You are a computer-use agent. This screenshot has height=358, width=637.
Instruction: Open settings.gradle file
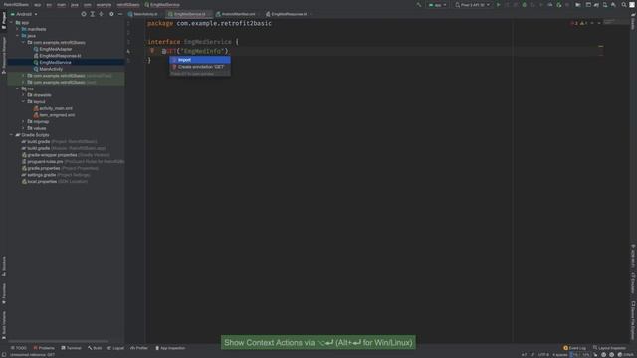pyautogui.click(x=56, y=175)
